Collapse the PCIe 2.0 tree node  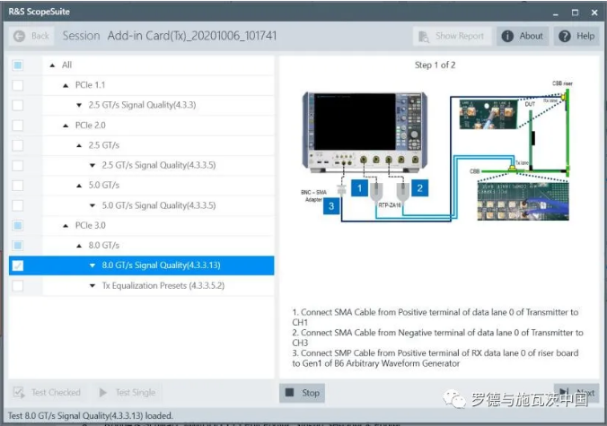pos(66,126)
